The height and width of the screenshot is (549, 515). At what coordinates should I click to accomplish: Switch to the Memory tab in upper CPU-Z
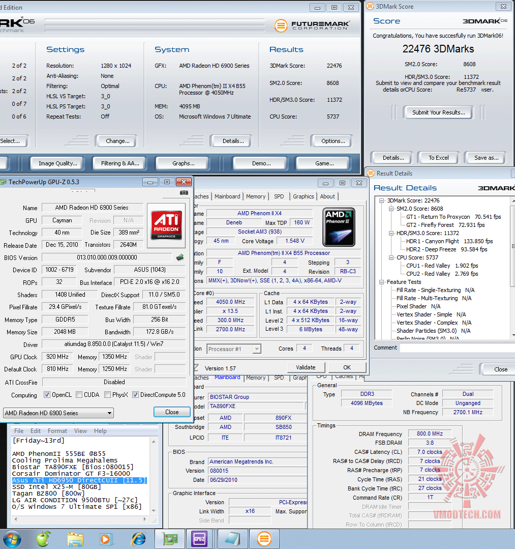tap(256, 196)
